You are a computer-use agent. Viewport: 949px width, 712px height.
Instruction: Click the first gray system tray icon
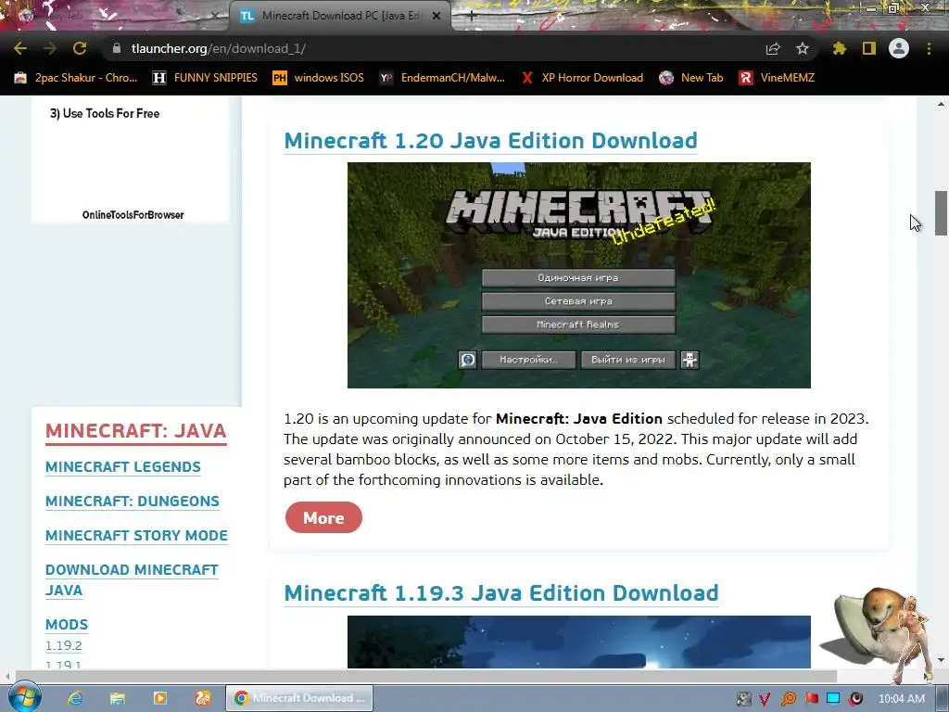tap(744, 699)
